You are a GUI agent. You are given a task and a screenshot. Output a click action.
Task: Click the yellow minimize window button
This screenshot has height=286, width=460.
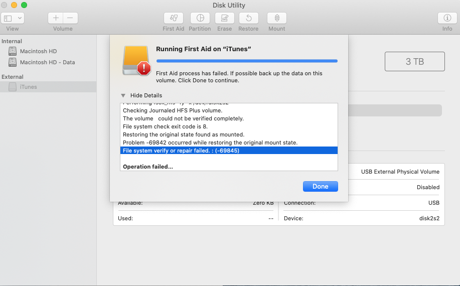tap(14, 5)
